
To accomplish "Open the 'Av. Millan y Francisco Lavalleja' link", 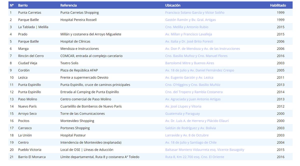I will click(188, 34).
